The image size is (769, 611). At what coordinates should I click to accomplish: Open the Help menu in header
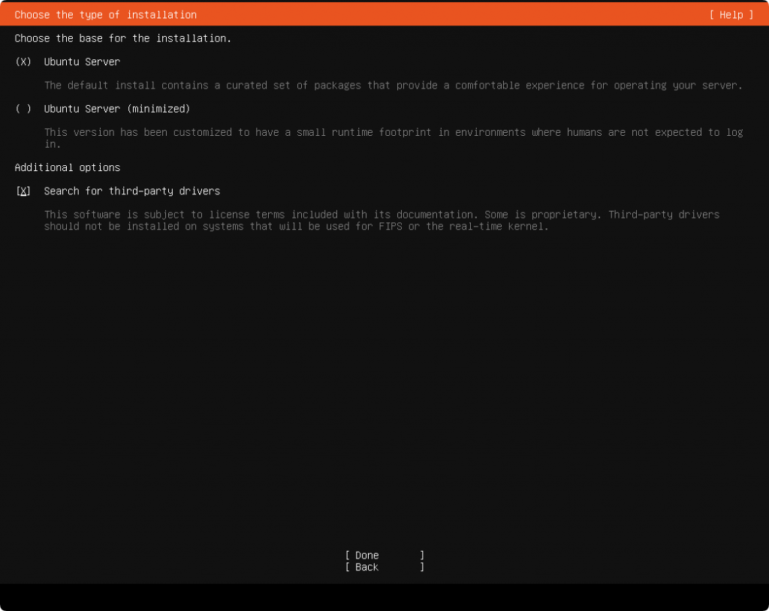point(731,15)
